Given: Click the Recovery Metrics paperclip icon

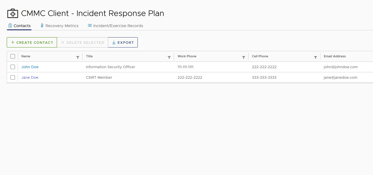Looking at the screenshot, I should [42, 26].
